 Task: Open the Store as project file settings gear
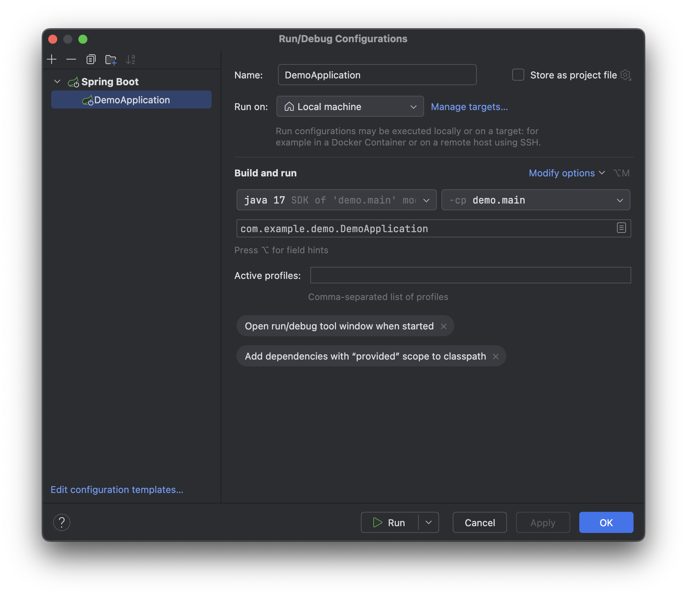(x=626, y=75)
